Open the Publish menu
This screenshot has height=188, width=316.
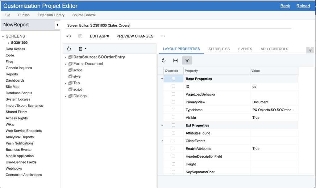24,15
